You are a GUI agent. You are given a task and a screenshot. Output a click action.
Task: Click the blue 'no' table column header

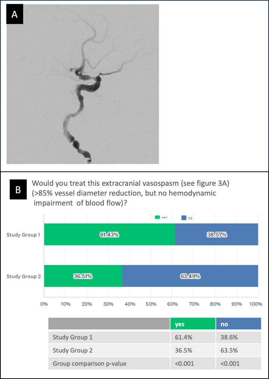[238, 324]
